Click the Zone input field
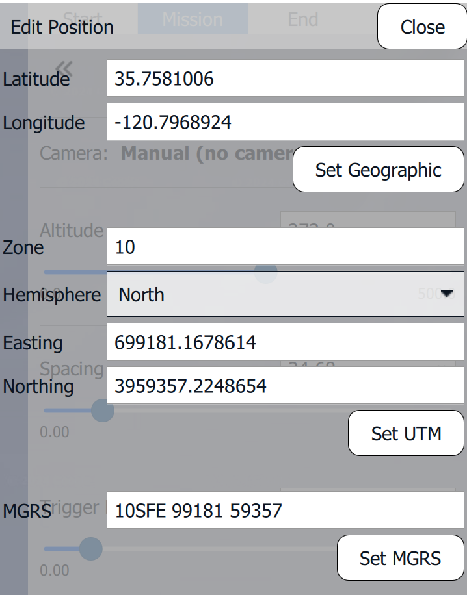467x595 pixels. click(285, 247)
